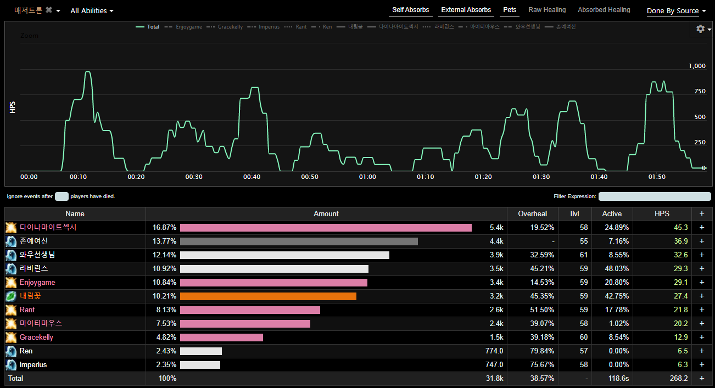Sort table by Overheal column header
Viewport: 715px width, 388px height.
coord(532,214)
